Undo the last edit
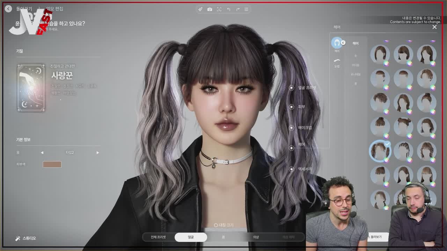Viewport: 447px width, 251px height. click(x=229, y=9)
